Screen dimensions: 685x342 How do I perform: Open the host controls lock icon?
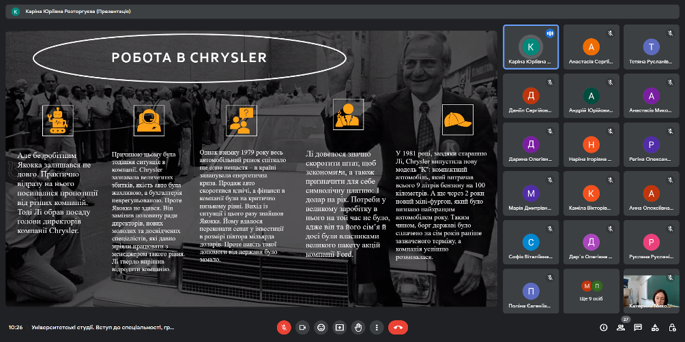(x=671, y=327)
